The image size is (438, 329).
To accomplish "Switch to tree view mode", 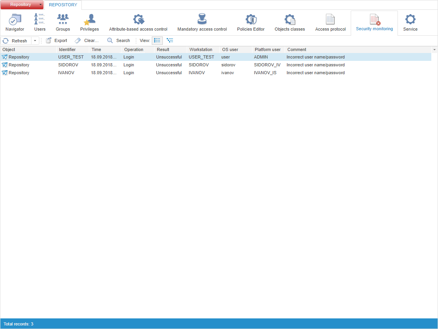I will point(170,40).
